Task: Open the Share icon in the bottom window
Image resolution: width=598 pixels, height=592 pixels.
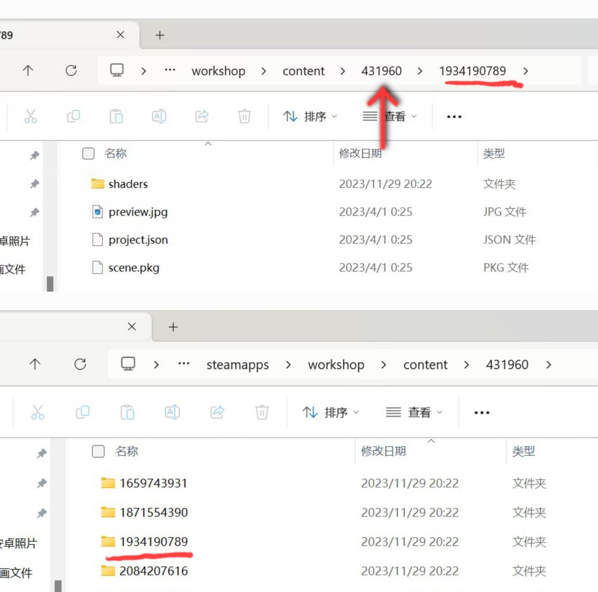Action: (217, 412)
